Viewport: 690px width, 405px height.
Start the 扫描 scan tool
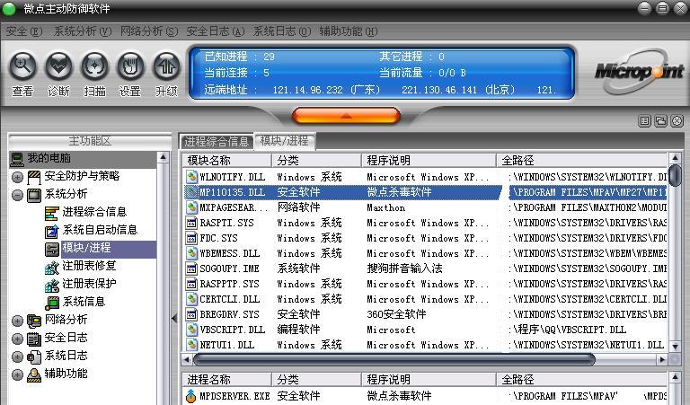pyautogui.click(x=94, y=66)
